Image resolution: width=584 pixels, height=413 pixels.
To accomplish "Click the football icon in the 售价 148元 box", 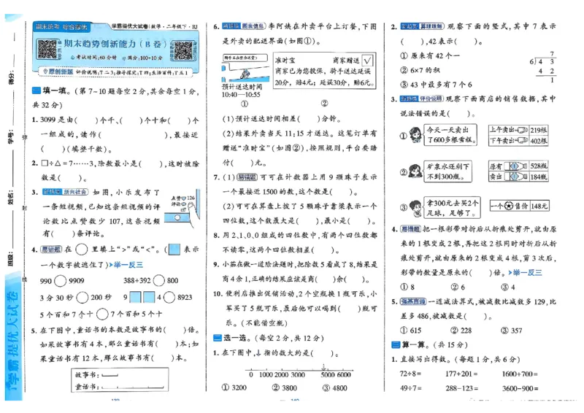I will pos(509,206).
